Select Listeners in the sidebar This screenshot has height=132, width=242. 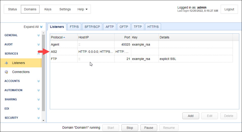coord(21,63)
